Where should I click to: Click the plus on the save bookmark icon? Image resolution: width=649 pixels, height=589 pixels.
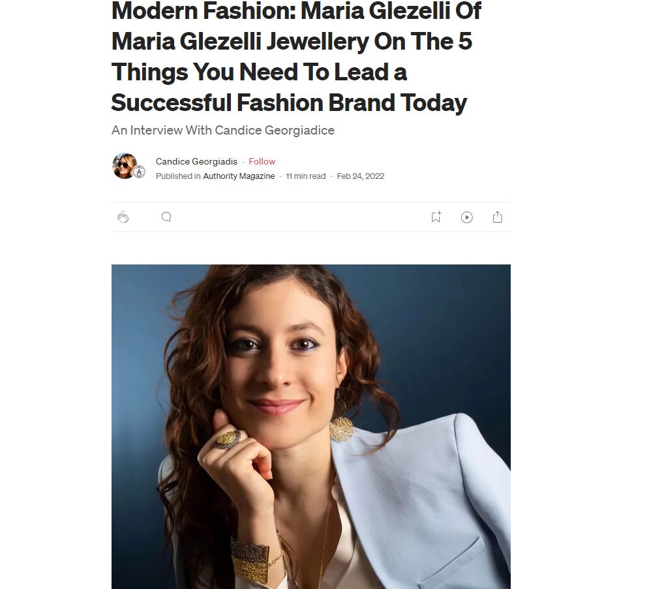click(439, 212)
